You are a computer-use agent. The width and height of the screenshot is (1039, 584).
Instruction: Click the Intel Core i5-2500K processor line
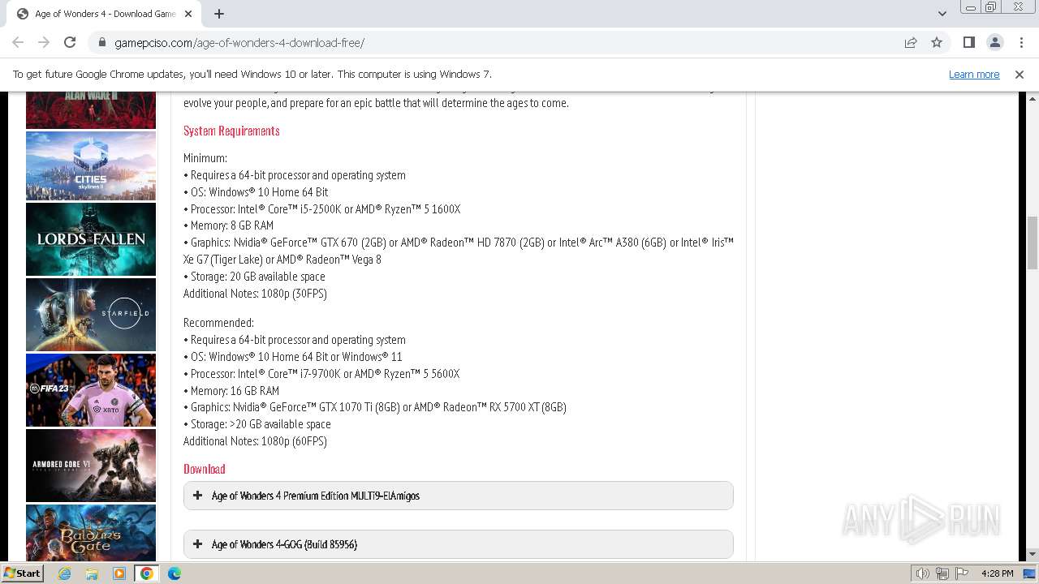(322, 209)
